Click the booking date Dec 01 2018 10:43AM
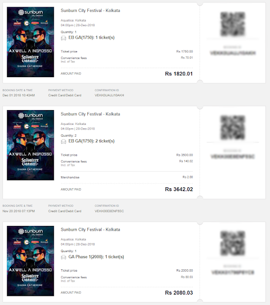This screenshot has width=270, height=305. click(x=19, y=95)
